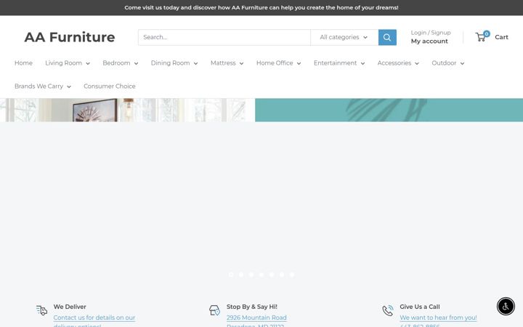Open My account link
The image size is (523, 327).
429,41
